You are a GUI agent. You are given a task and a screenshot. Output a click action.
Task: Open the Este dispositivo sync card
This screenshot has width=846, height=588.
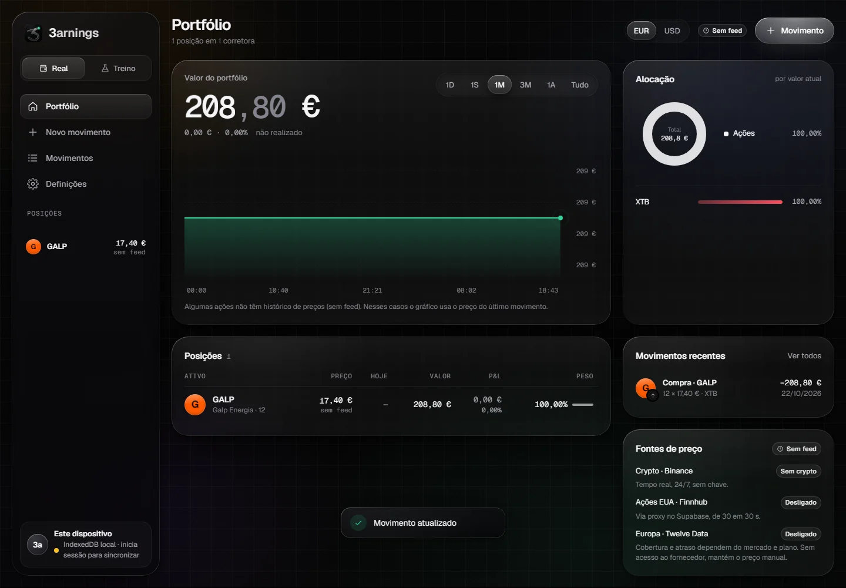click(86, 545)
